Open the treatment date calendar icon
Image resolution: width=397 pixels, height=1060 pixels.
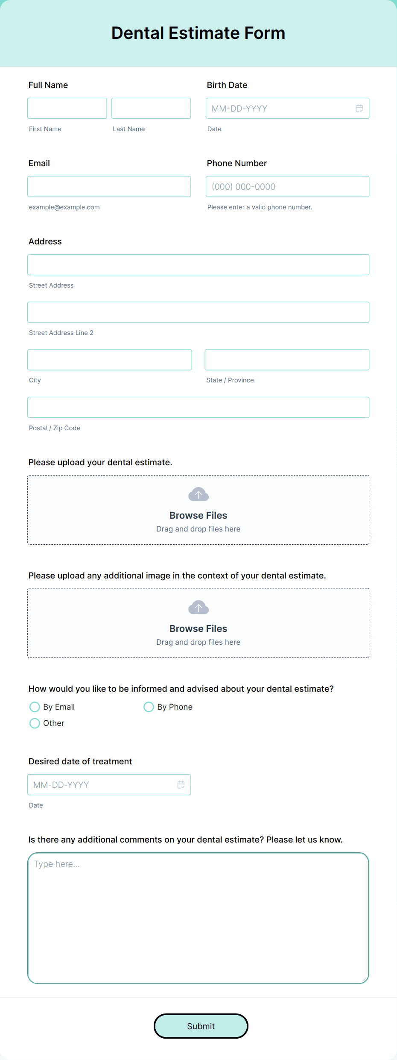[x=181, y=784]
